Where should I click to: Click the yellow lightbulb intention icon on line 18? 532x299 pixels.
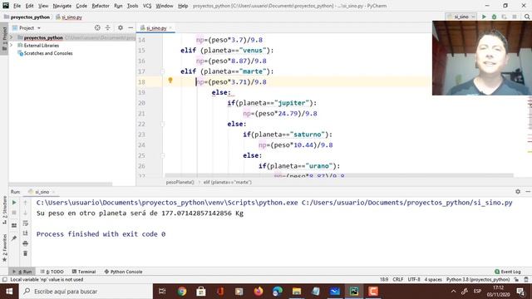point(170,81)
